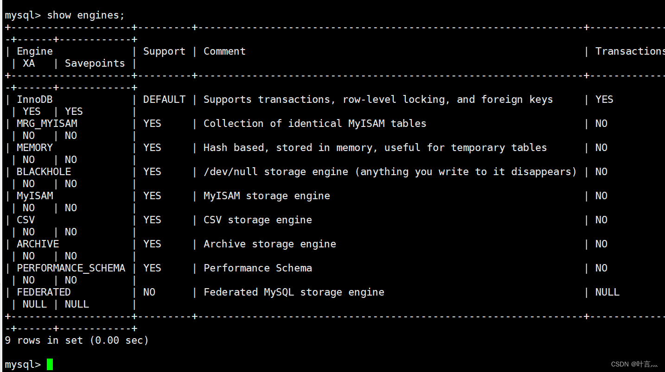Select the InnoDB engine name

pos(35,100)
